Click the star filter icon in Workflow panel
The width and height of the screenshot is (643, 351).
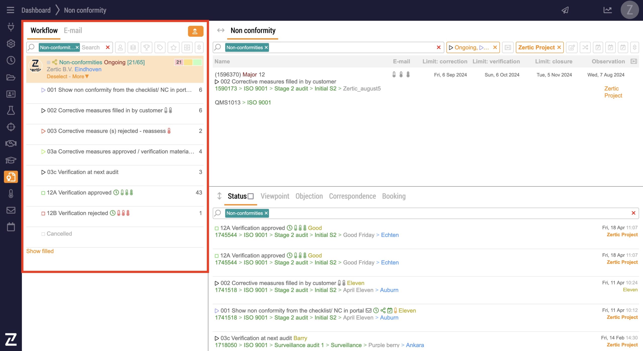173,47
